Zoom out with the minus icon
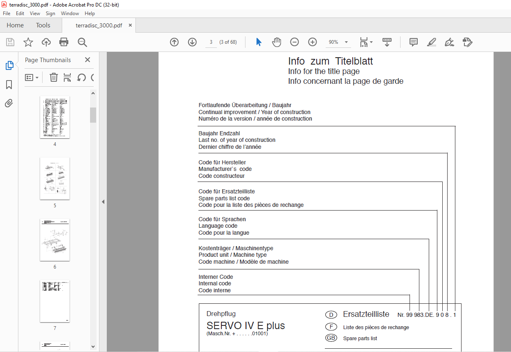Image resolution: width=511 pixels, height=352 pixels. [x=295, y=42]
